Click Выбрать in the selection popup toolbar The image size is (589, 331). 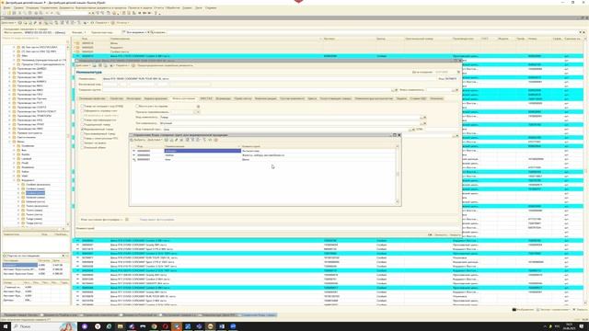(139, 140)
